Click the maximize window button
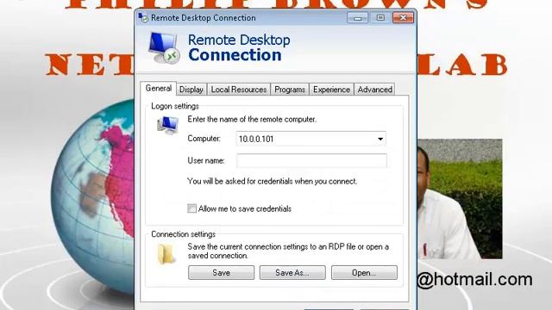 click(380, 17)
